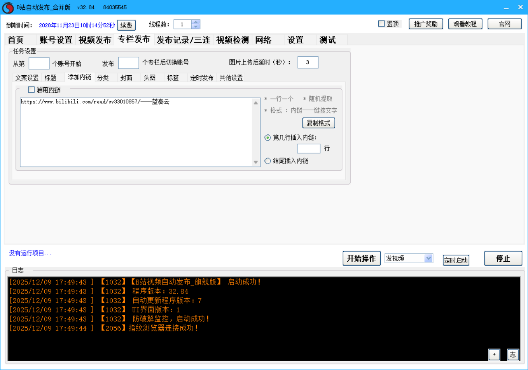528x370 pixels.
Task: Click the 续费 renew button
Action: 126,25
